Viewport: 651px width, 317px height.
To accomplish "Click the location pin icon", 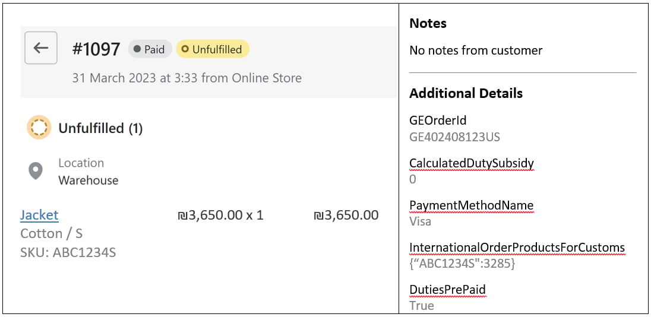I will click(35, 171).
